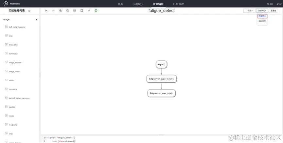
Task: Click the buff_meta_mapping unit icon
Action: point(6,27)
